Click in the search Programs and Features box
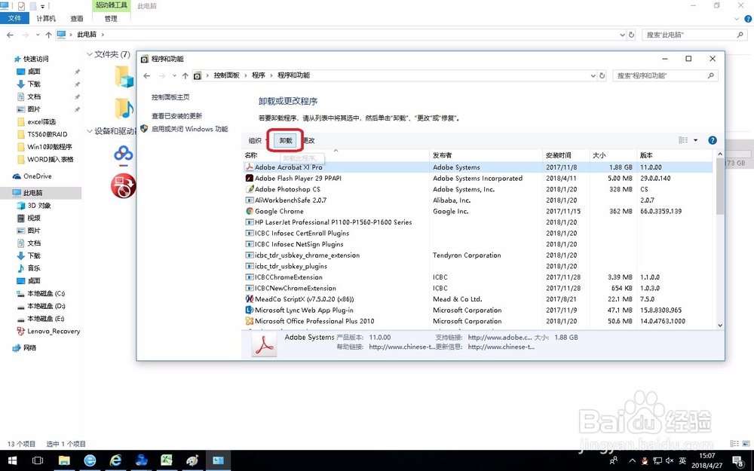This screenshot has width=754, height=471. pyautogui.click(x=659, y=75)
